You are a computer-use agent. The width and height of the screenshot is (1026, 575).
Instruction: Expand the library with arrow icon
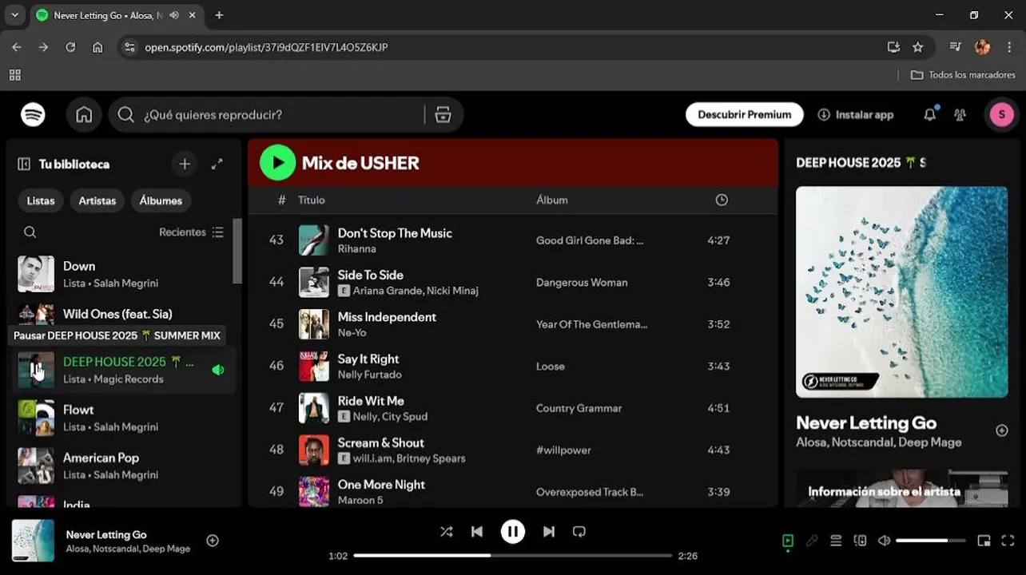(217, 164)
